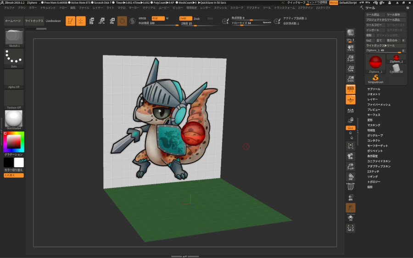Screen dimensions: 413x258
Task: Open the トランスフォーム menu
Action: coord(285,8)
